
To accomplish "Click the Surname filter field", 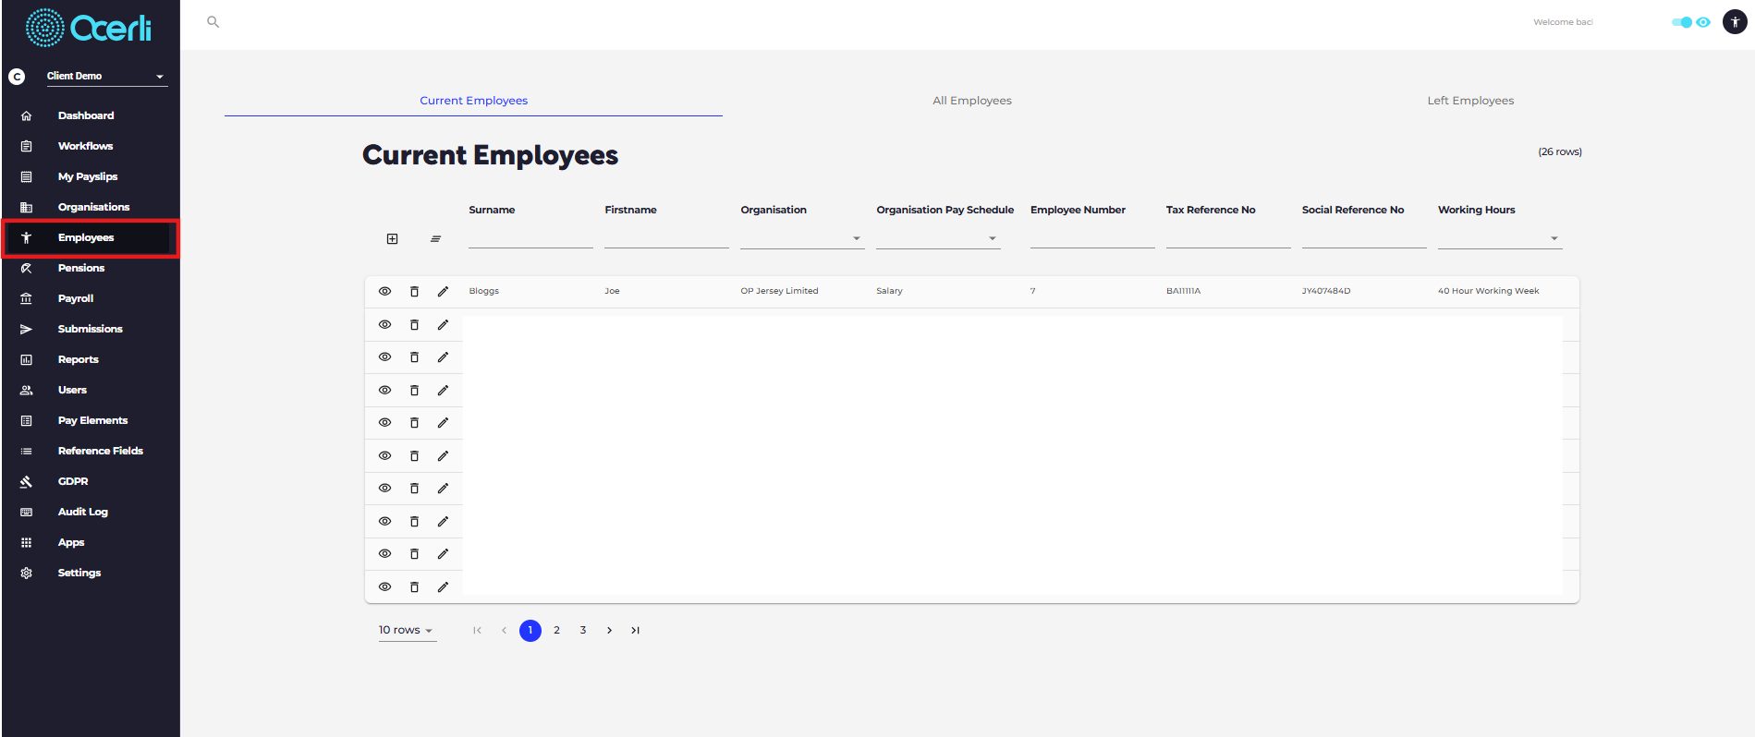I will pyautogui.click(x=530, y=238).
